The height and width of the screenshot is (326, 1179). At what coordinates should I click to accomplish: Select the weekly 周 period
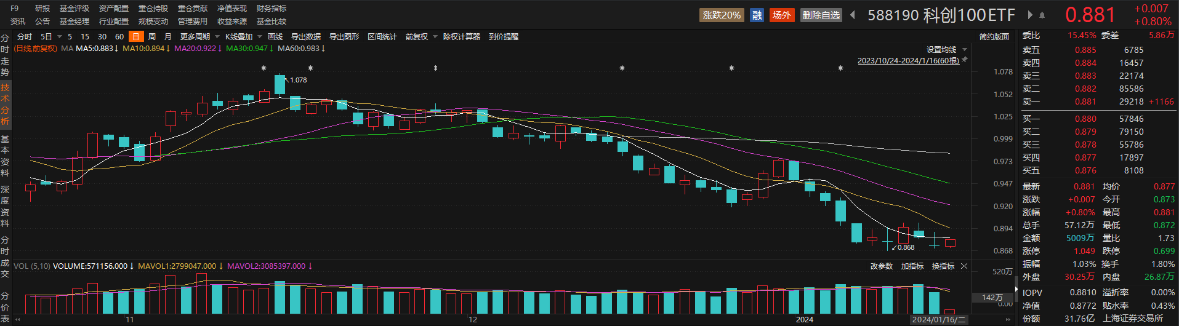coord(152,37)
